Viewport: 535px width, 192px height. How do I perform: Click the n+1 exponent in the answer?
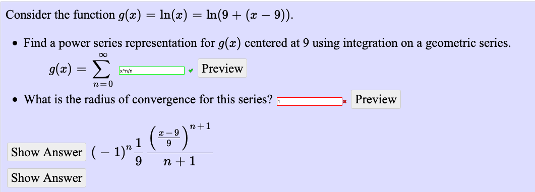(x=200, y=126)
